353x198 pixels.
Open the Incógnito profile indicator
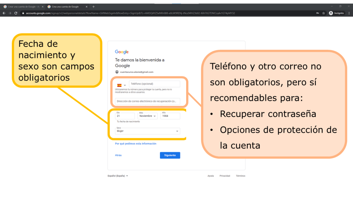point(336,13)
